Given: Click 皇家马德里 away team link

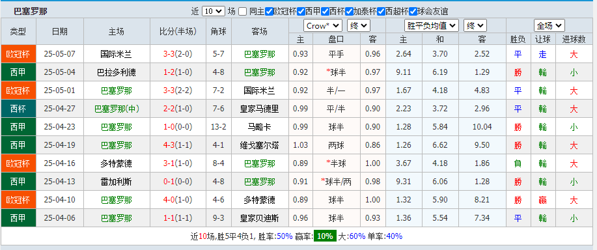Looking at the screenshot, I should [259, 109].
